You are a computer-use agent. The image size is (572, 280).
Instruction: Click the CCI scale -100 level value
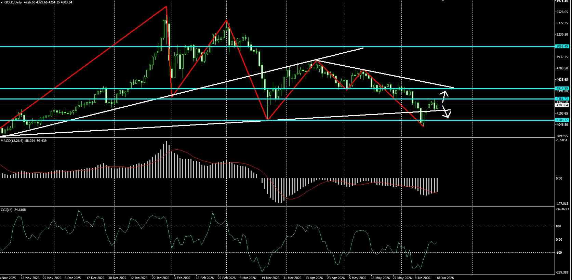(x=559, y=253)
